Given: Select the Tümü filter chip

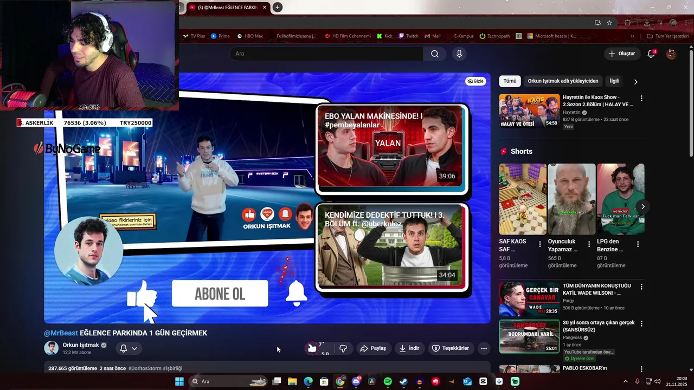Looking at the screenshot, I should (510, 81).
